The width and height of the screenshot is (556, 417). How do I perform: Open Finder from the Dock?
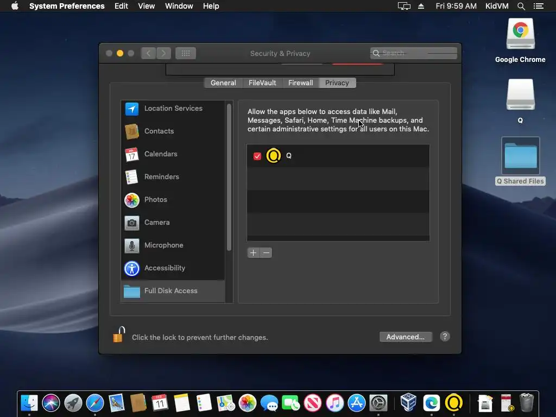29,402
